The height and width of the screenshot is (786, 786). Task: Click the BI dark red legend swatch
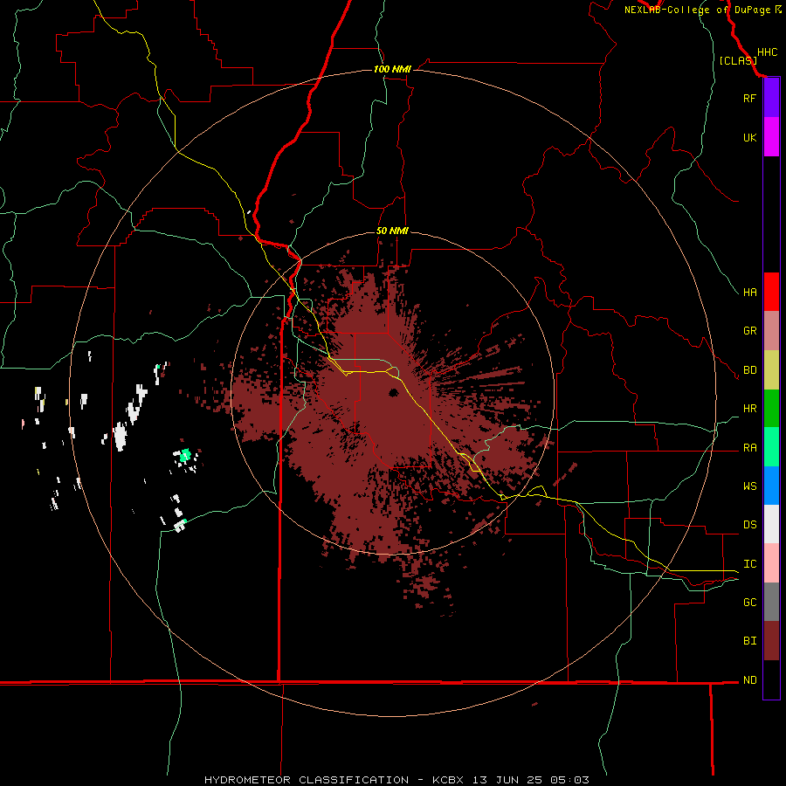[x=771, y=641]
